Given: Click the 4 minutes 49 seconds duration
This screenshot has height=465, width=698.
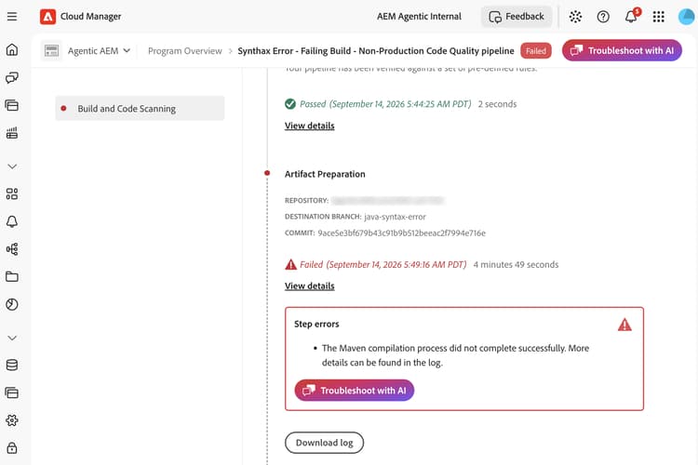Looking at the screenshot, I should point(516,265).
